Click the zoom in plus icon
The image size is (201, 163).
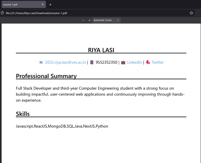pos(90,20)
